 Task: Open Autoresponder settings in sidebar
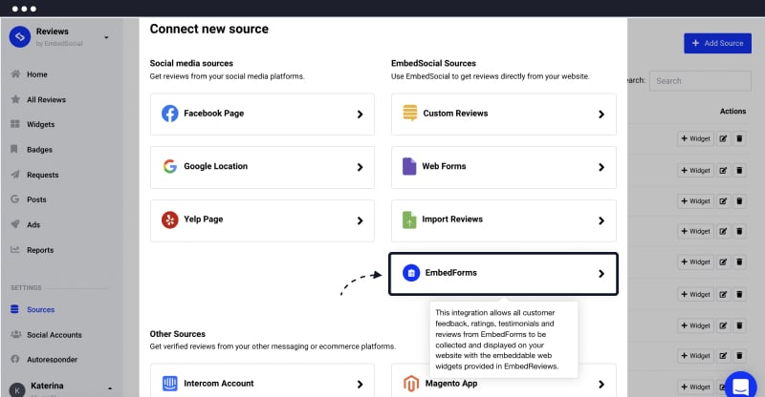tap(52, 360)
